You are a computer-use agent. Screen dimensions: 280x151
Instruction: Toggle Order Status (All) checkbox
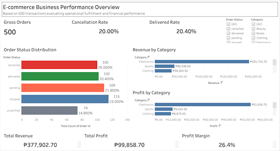[229, 24]
